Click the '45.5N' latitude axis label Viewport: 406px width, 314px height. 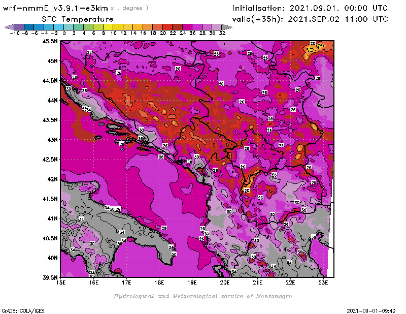(x=50, y=41)
